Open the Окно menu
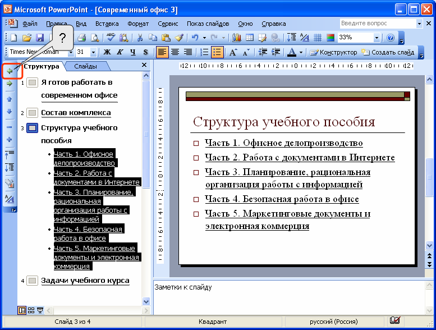The width and height of the screenshot is (436, 330). coord(245,24)
